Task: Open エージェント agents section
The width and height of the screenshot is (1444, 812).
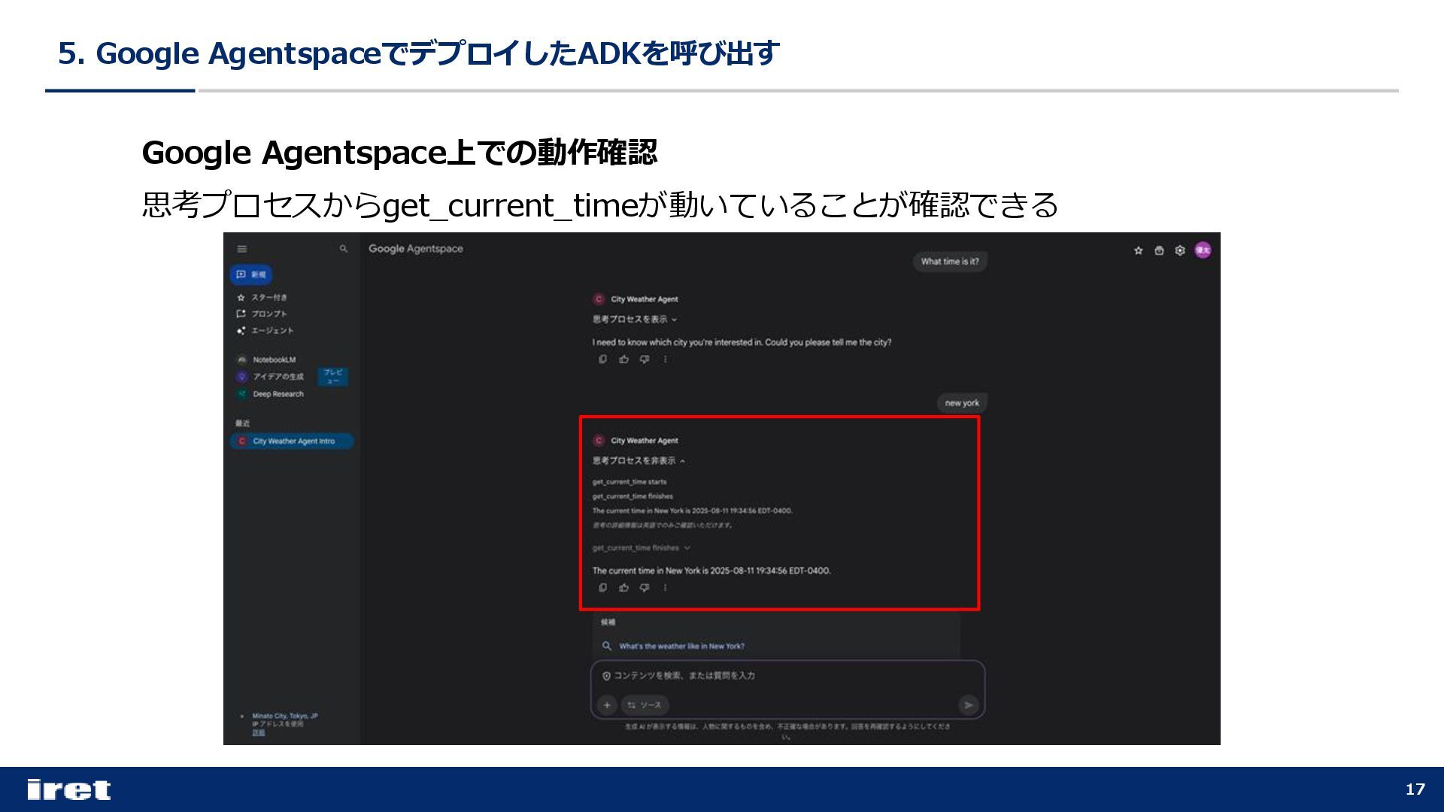Action: [265, 331]
